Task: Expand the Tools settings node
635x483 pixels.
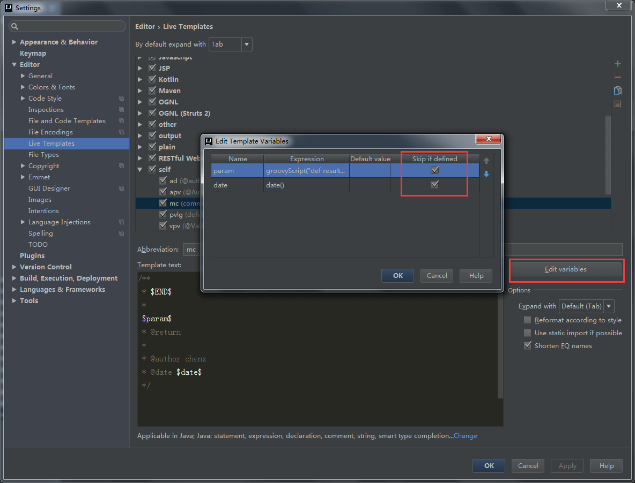Action: click(x=14, y=301)
